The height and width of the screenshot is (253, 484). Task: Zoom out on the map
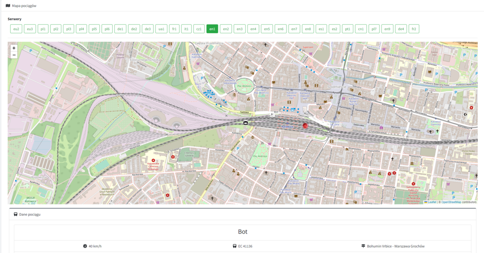14,55
